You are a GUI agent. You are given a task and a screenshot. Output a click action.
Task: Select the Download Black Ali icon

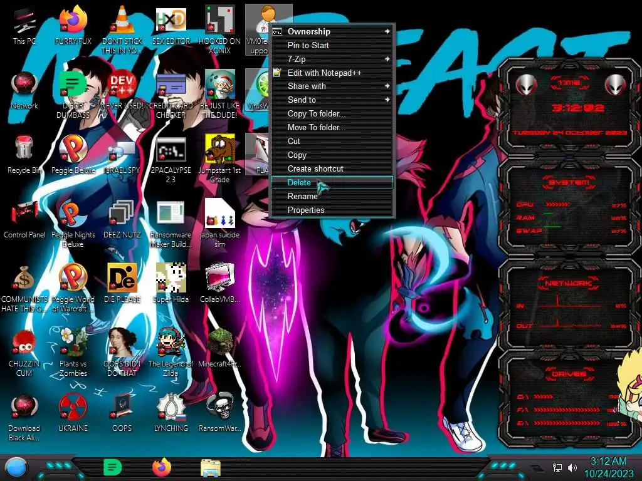point(24,418)
